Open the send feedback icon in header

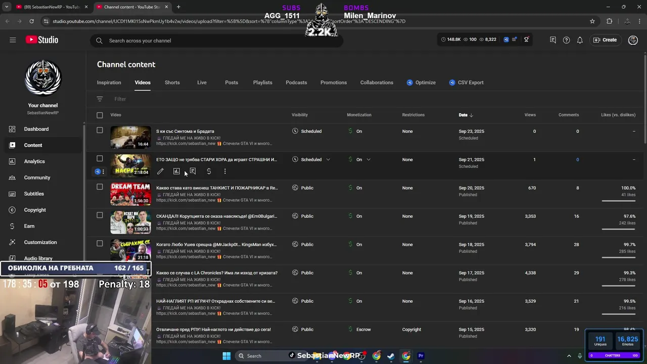pyautogui.click(x=553, y=40)
